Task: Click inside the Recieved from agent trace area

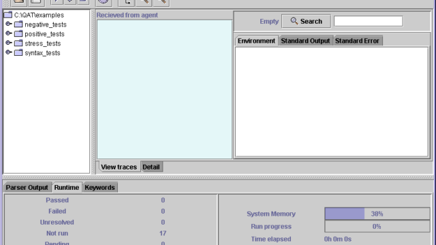Action: [164, 89]
